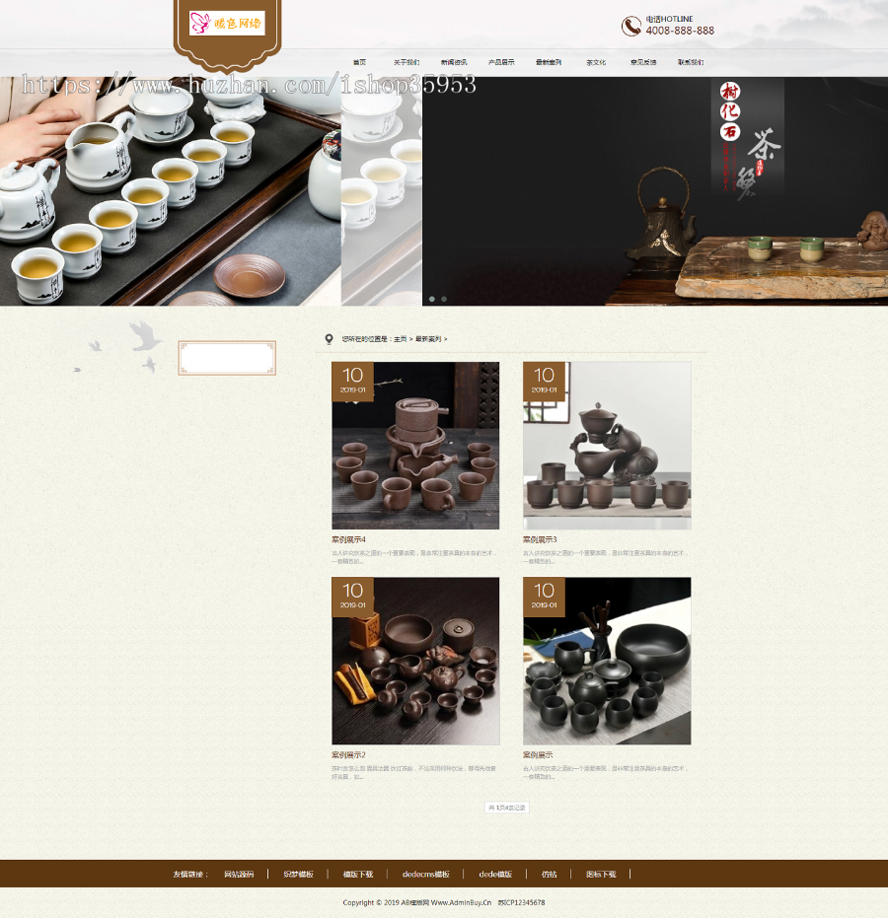The width and height of the screenshot is (888, 918).
Task: Click the 共1页4条记录 pagination control
Action: (x=506, y=807)
